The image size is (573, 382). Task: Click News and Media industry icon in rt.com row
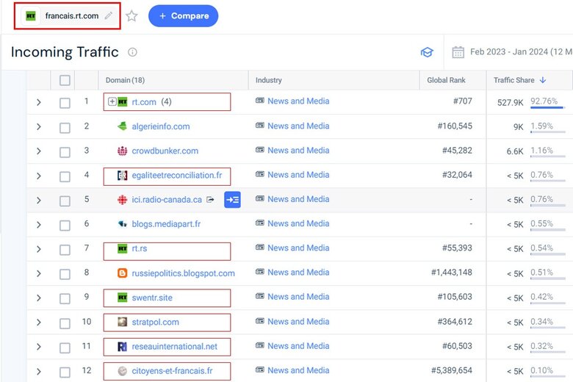260,101
